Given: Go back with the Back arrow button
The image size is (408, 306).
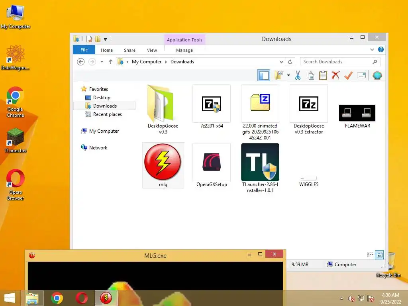Looking at the screenshot, I should point(80,62).
